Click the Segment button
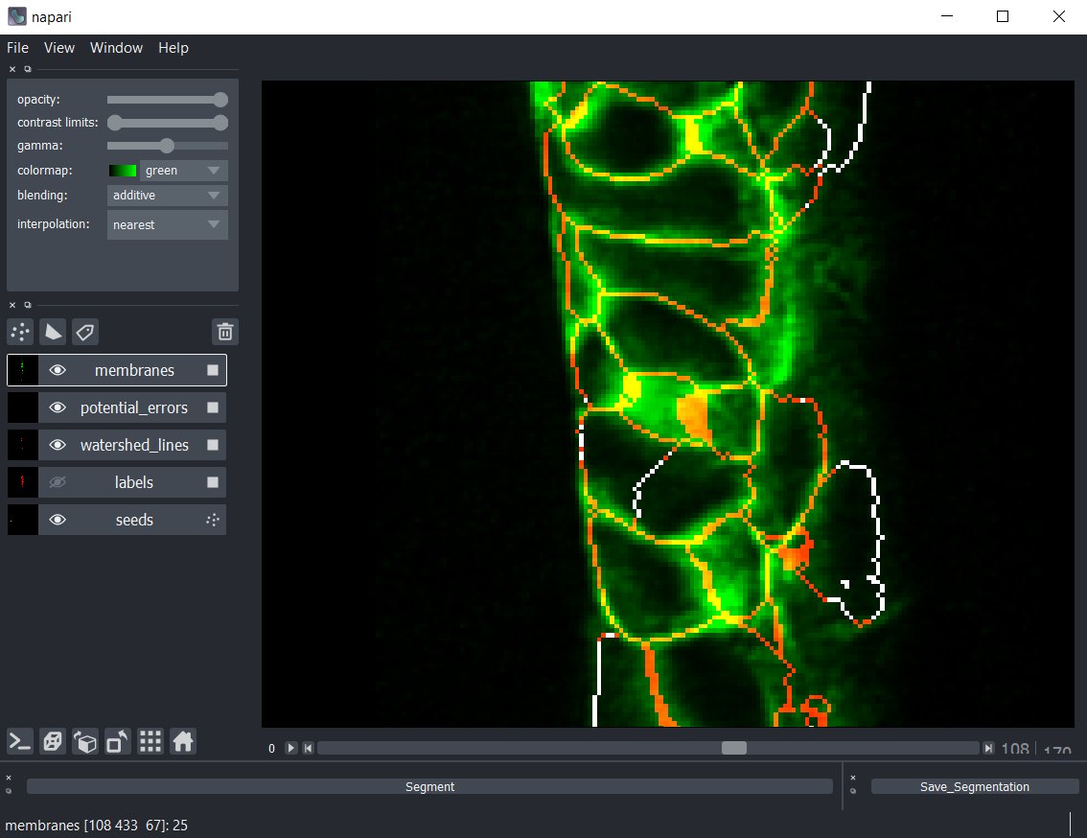 tap(429, 785)
